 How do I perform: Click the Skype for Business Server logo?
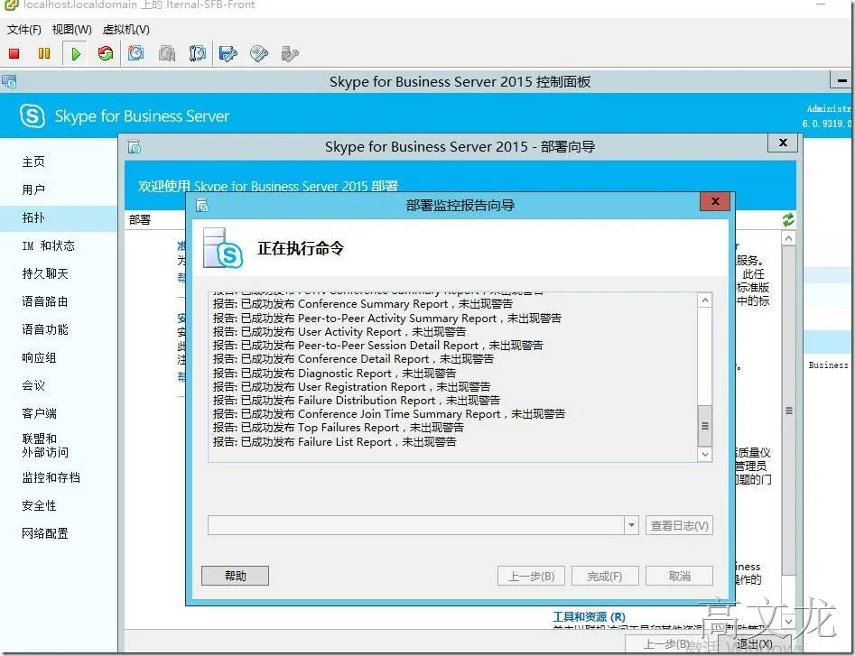pos(33,115)
